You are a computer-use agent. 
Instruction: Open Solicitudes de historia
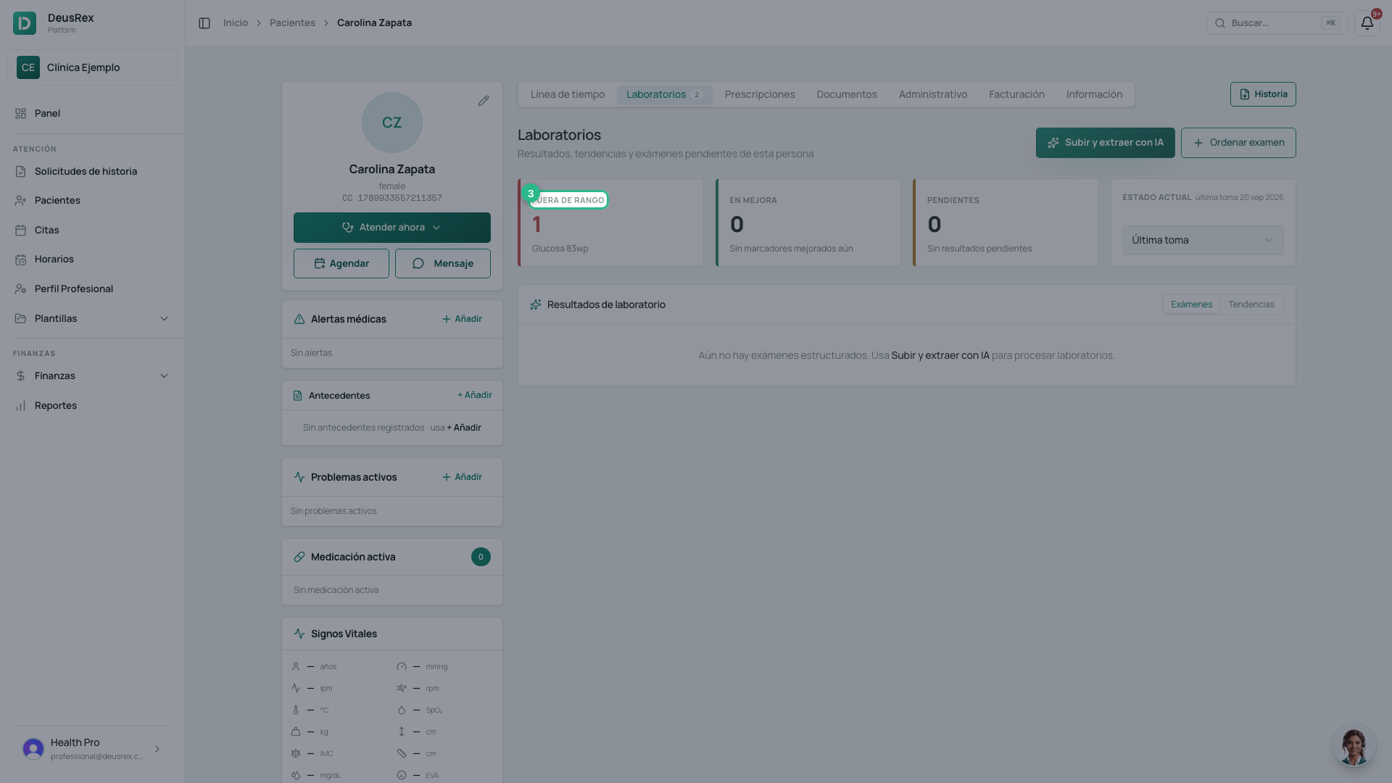(92, 171)
